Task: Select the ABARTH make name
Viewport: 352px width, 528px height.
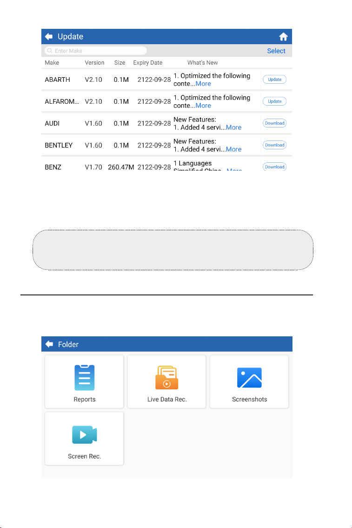Action: [x=58, y=80]
